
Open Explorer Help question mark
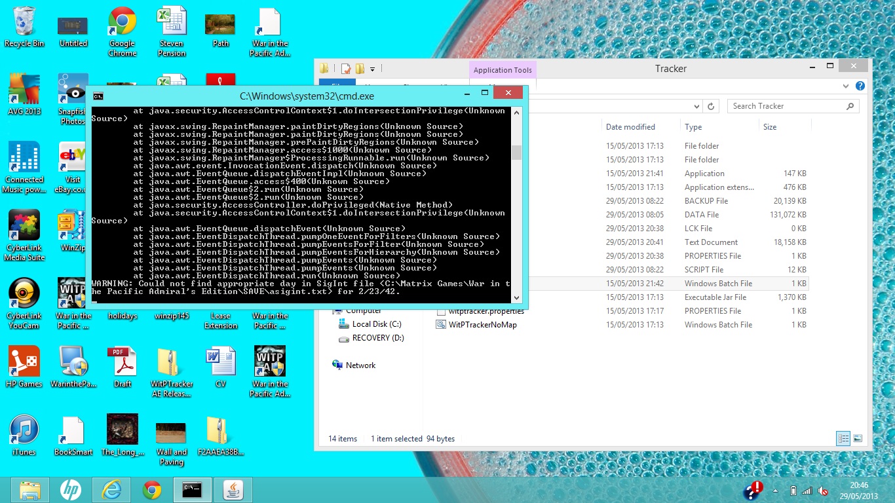[x=860, y=86]
